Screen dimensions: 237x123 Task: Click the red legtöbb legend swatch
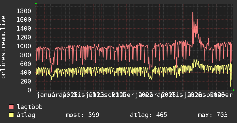(x=11, y=107)
